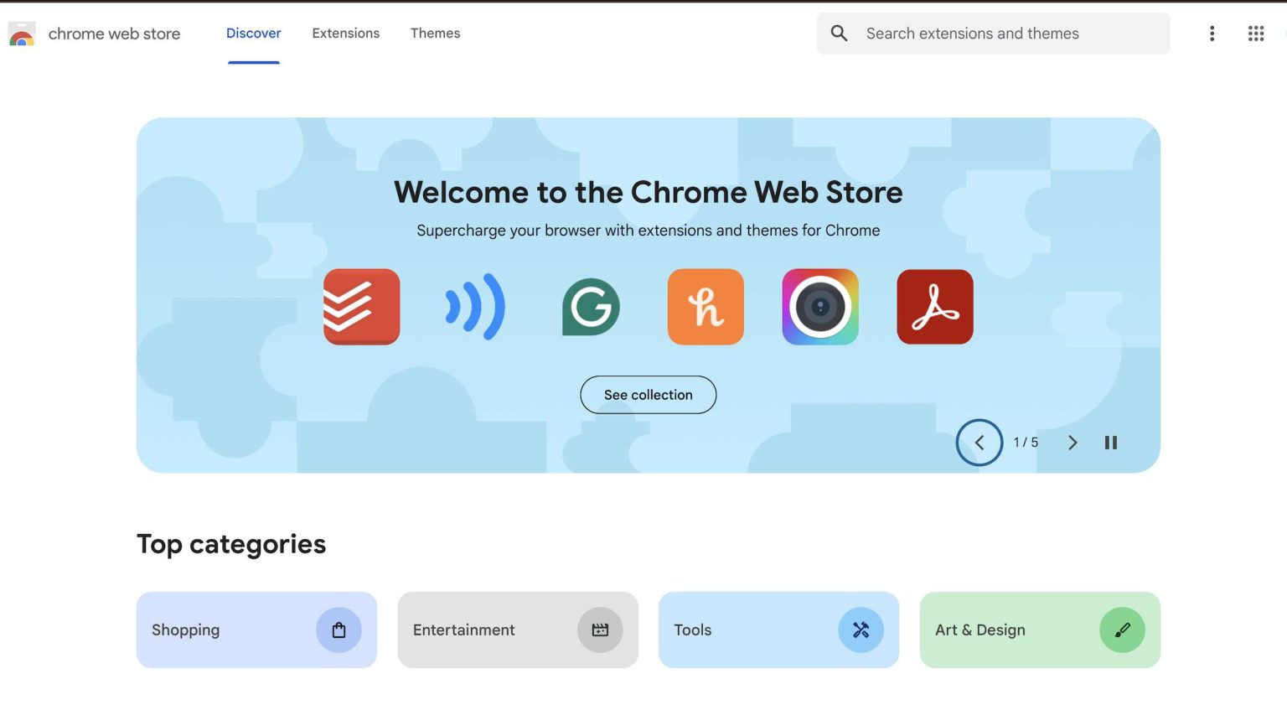Image resolution: width=1287 pixels, height=710 pixels.
Task: Open the Adobe Acrobat icon
Action: 934,307
